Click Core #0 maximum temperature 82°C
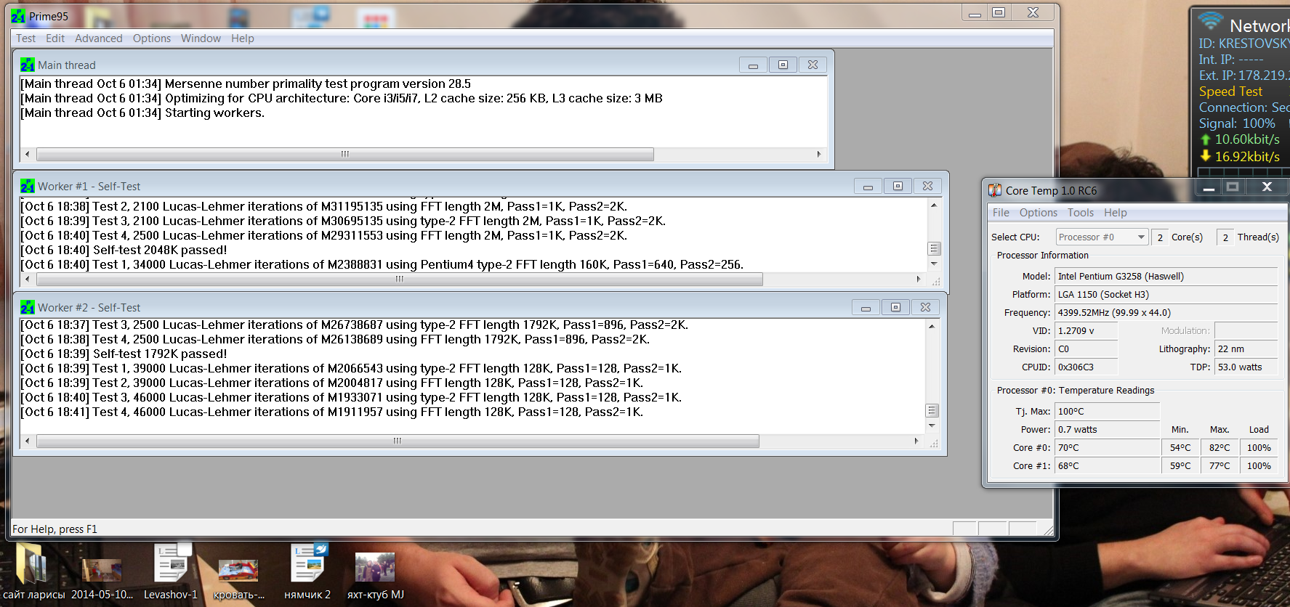 click(1220, 448)
